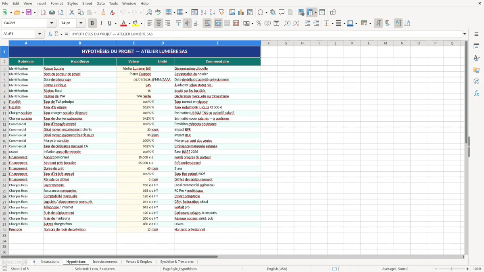This screenshot has width=484, height=272.
Task: Open the Sheet menu
Action: pos(87,3)
